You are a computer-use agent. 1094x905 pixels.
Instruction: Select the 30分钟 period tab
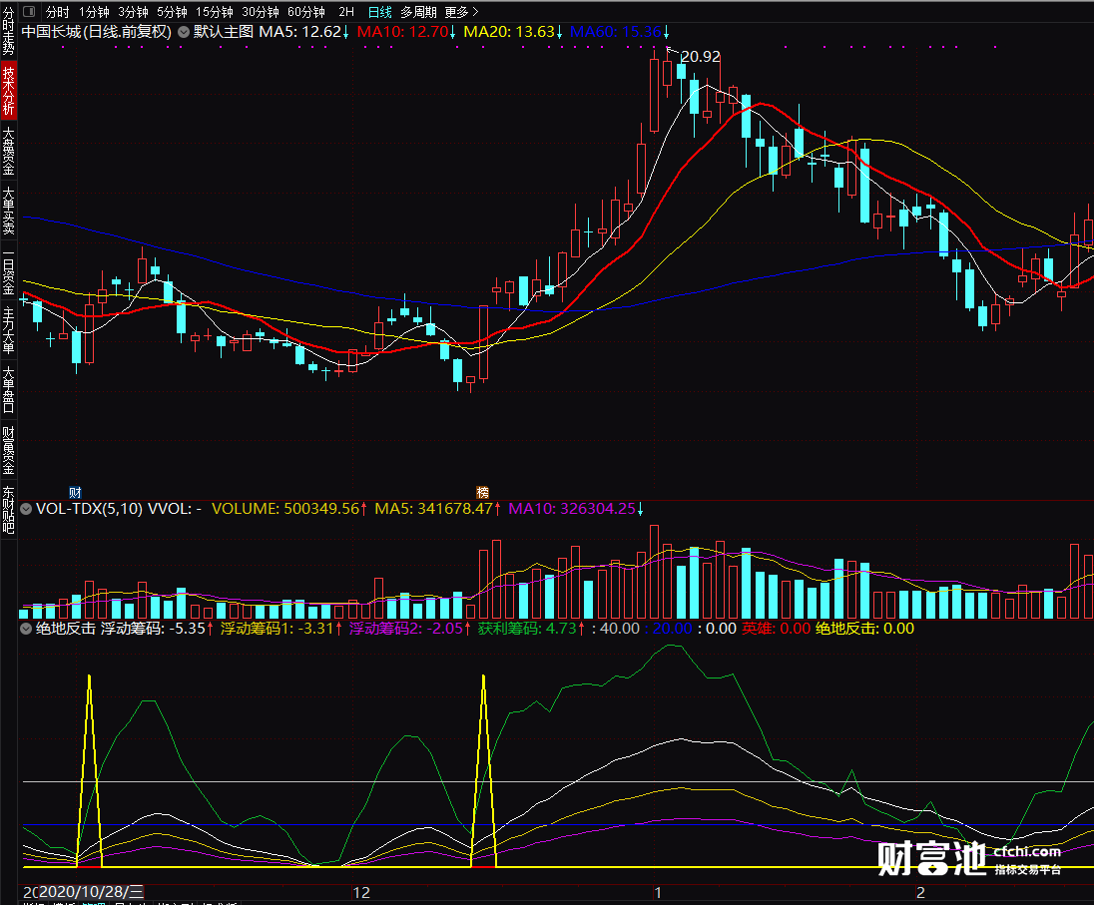coord(261,12)
